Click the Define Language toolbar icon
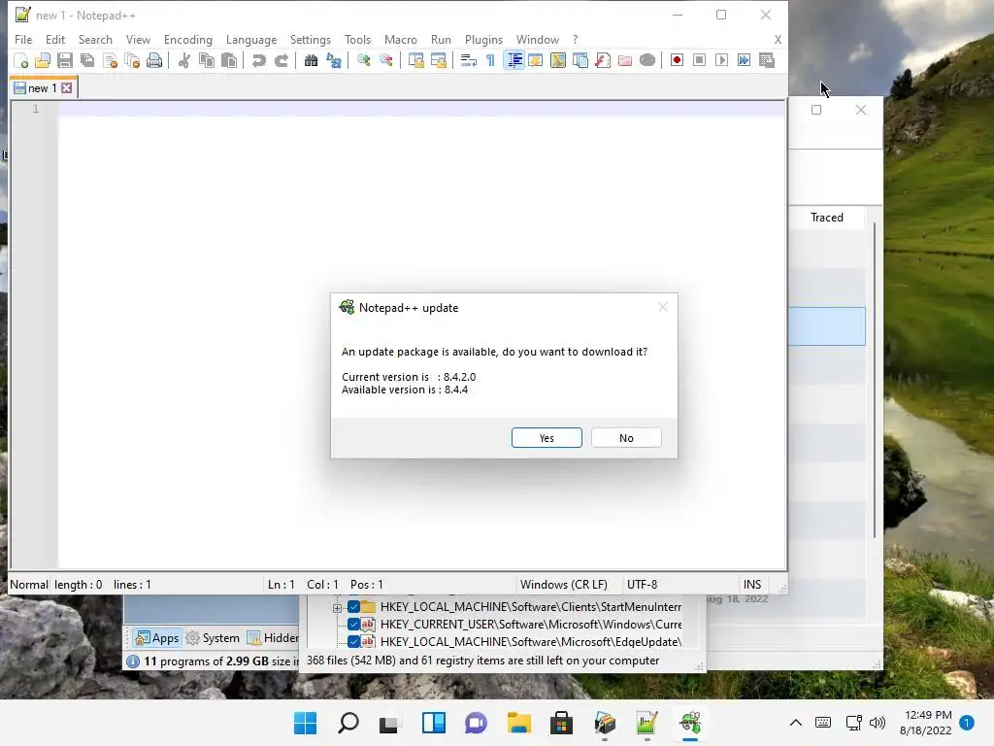Screen dimensions: 994x746 [536, 60]
